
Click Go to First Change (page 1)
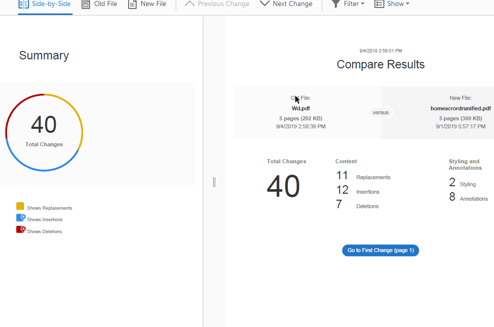380,250
